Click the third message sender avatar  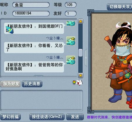click(71, 60)
